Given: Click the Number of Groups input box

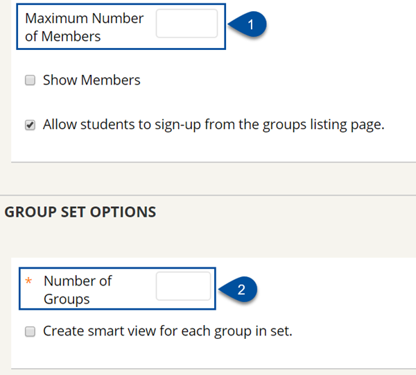Looking at the screenshot, I should (x=183, y=286).
